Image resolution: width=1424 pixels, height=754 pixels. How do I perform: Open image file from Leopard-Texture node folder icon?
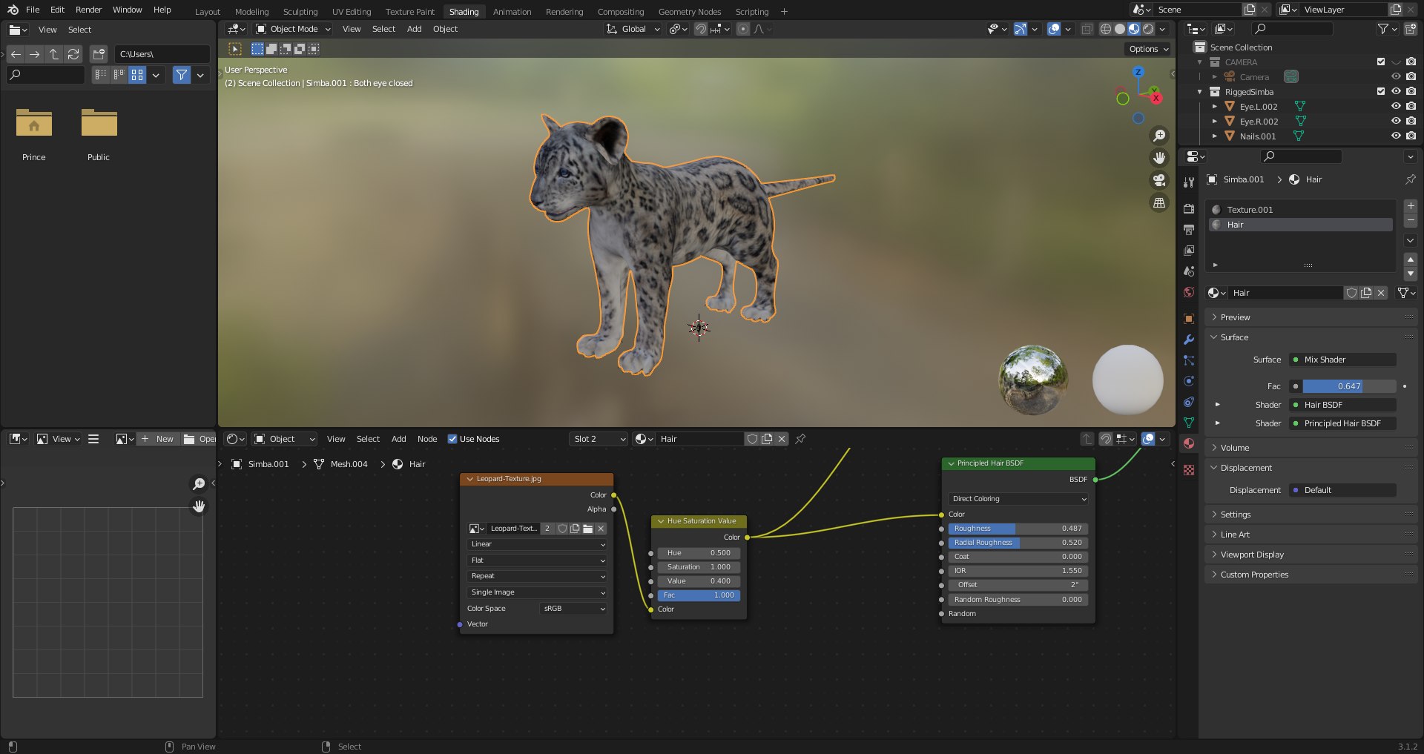tap(587, 529)
